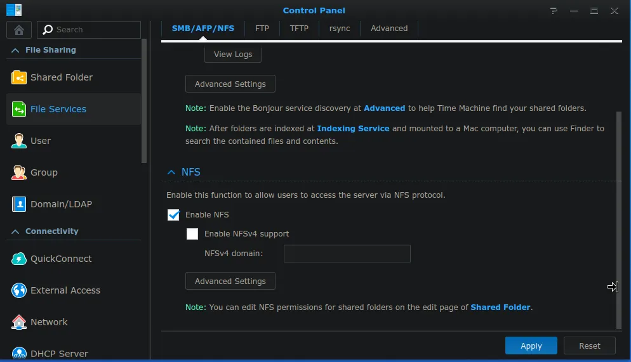This screenshot has width=631, height=362.
Task: Select the Group sidebar label
Action: [x=44, y=172]
